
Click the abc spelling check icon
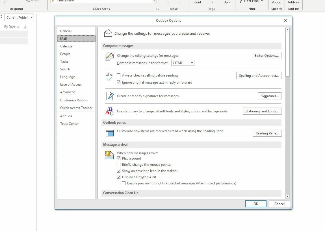[109, 77]
